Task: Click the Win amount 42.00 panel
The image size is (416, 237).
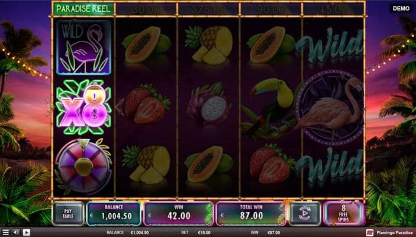Action: [x=179, y=214]
